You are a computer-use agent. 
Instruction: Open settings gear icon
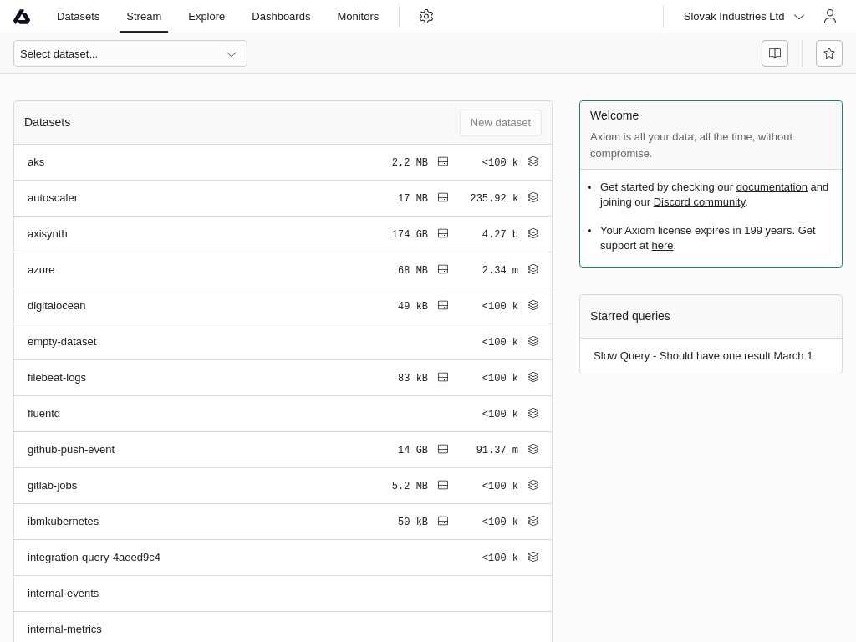[426, 17]
